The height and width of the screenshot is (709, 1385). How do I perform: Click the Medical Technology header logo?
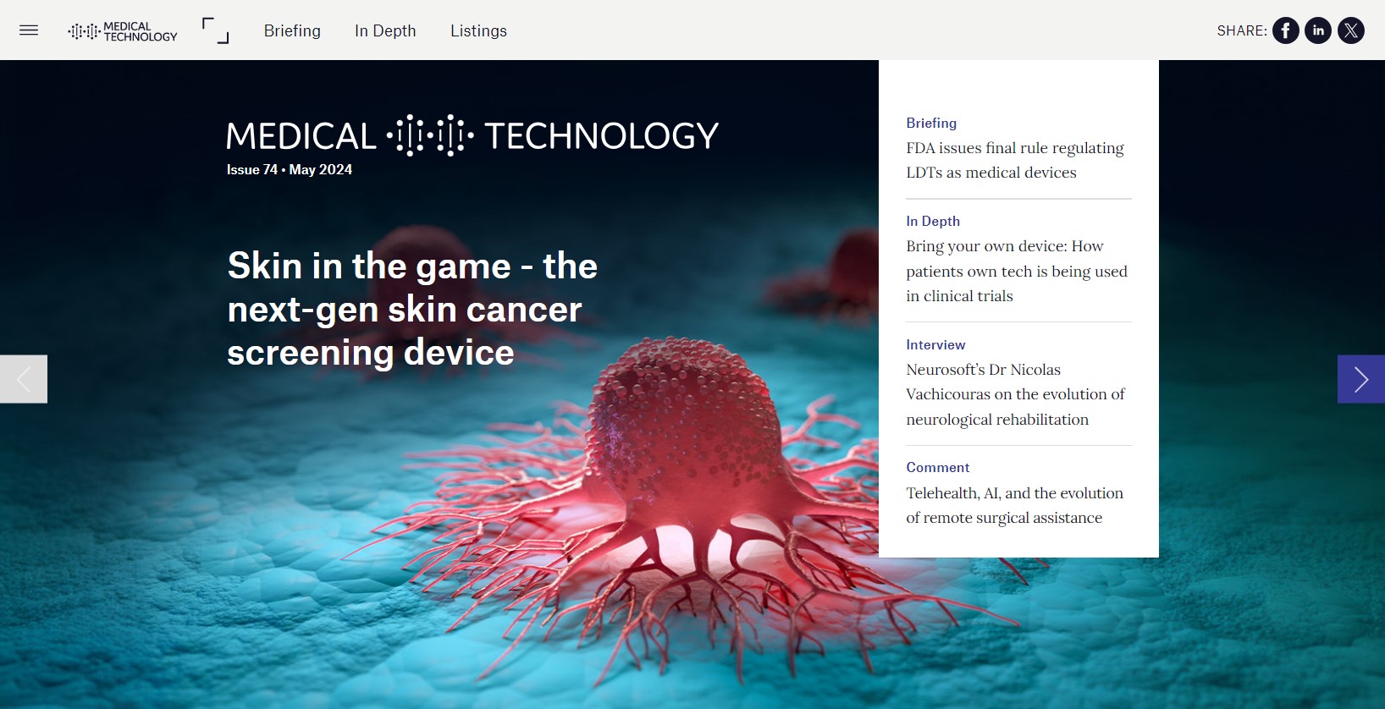pyautogui.click(x=123, y=31)
